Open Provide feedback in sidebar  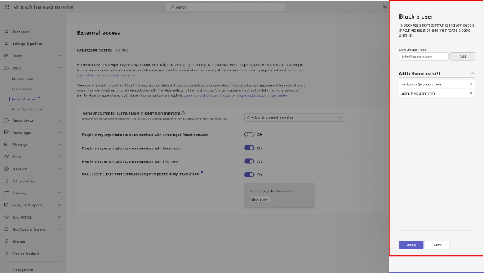[x=26, y=254]
